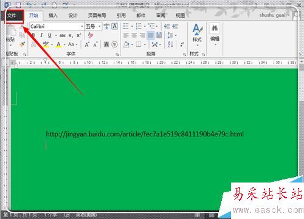Open the 邮件 (Mailings) tab
The width and height of the screenshot is (304, 219).
(140, 15)
